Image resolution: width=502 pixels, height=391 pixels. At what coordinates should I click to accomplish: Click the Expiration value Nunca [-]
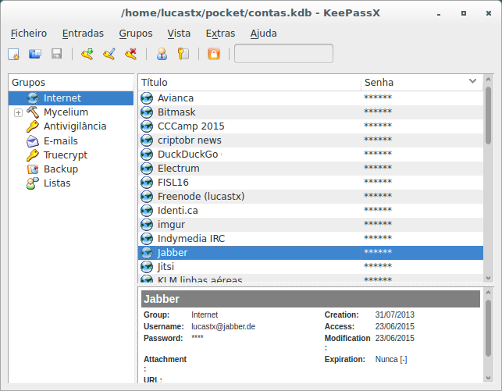[391, 359]
